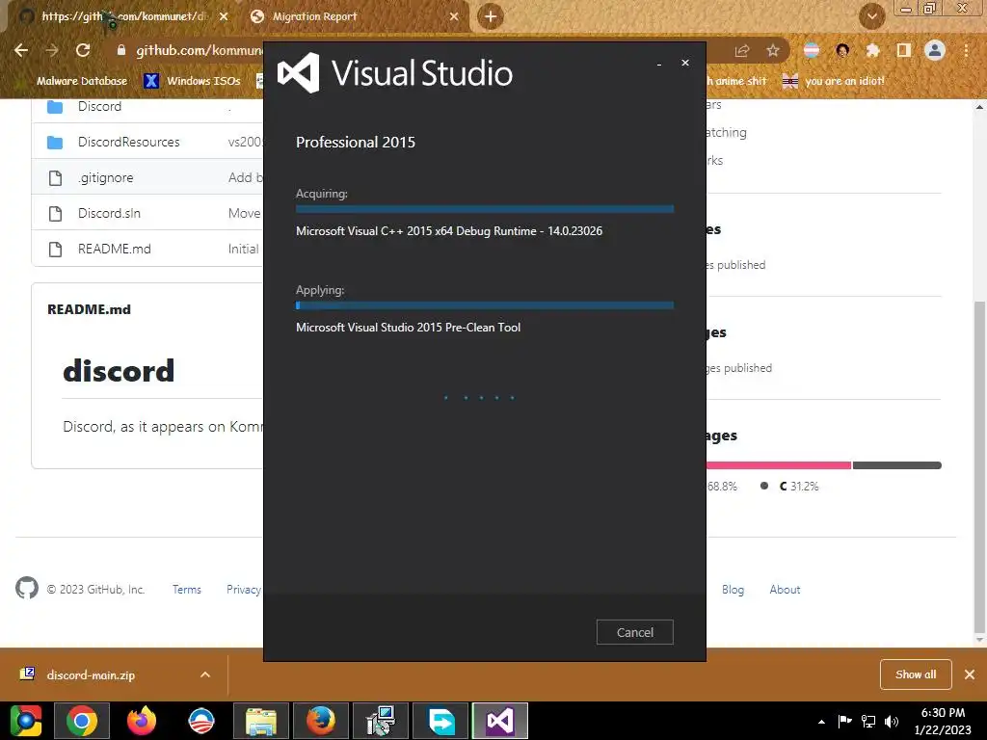Open File Explorer from taskbar
Screen dimensions: 987x740
pyautogui.click(x=261, y=721)
